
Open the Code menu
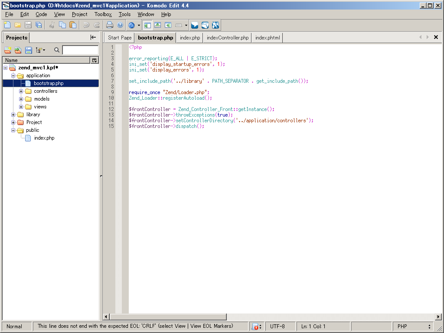pyautogui.click(x=41, y=14)
